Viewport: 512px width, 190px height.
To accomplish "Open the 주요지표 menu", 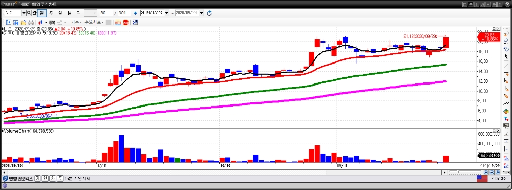I will [94, 22].
